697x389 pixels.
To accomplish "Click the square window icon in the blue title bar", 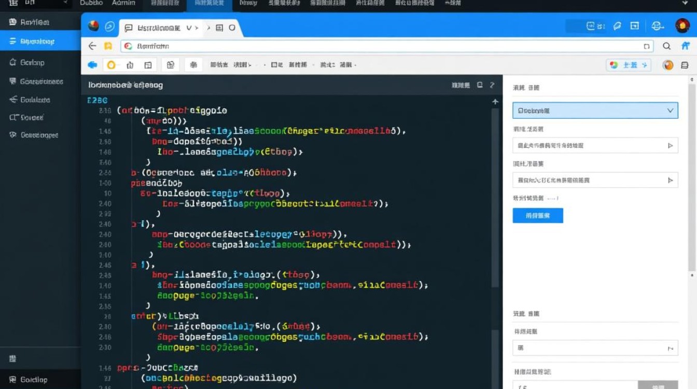I will point(634,26).
